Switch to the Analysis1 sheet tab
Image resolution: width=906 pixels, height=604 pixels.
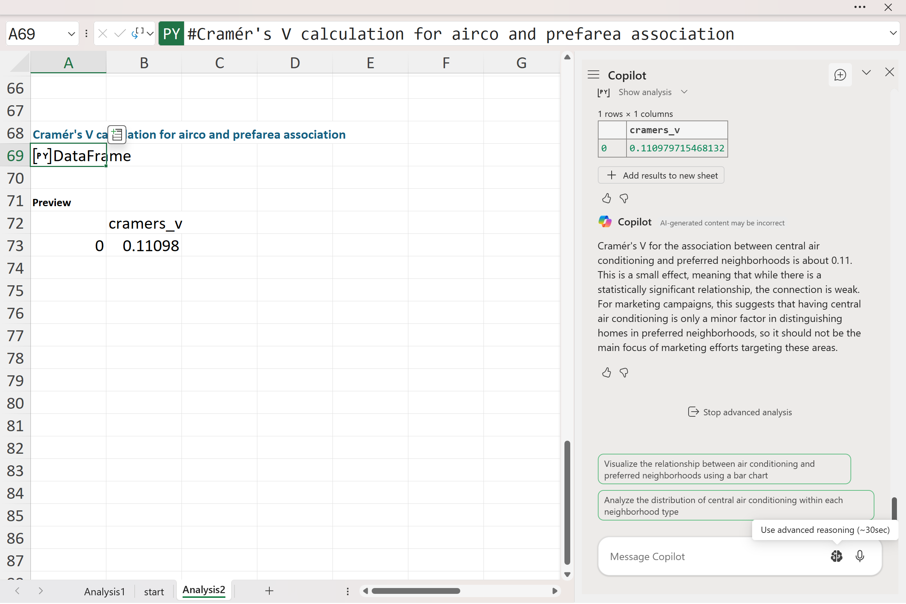(x=105, y=591)
